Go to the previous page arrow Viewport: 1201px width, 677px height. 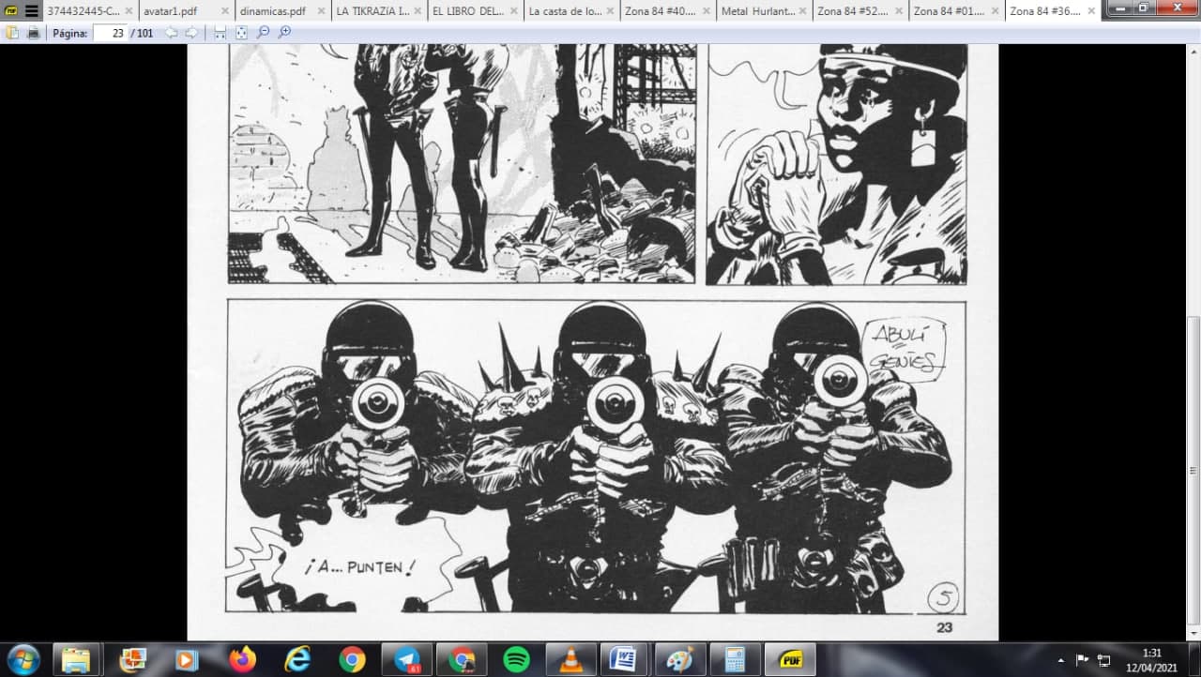[x=172, y=33]
